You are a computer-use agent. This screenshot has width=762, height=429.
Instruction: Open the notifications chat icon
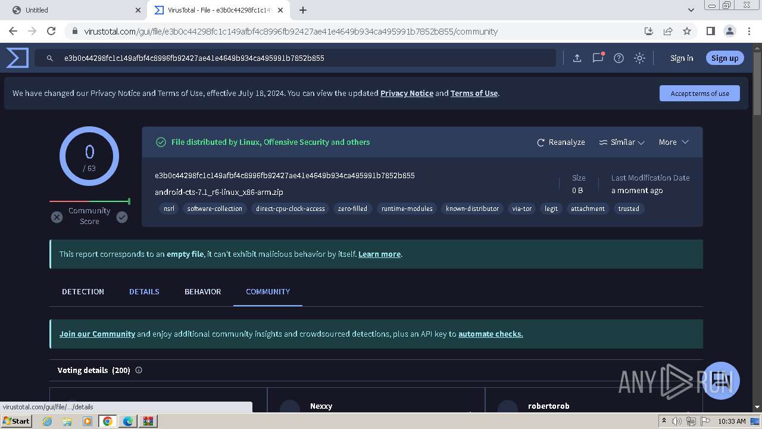point(598,58)
